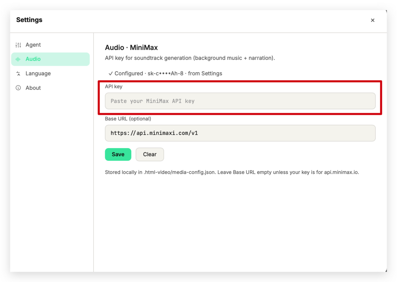Close the Settings dialog
397x282 pixels.
pos(372,20)
